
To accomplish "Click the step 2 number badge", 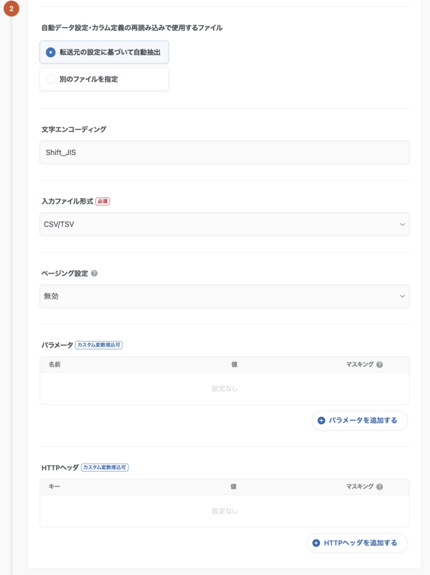I will (x=11, y=9).
